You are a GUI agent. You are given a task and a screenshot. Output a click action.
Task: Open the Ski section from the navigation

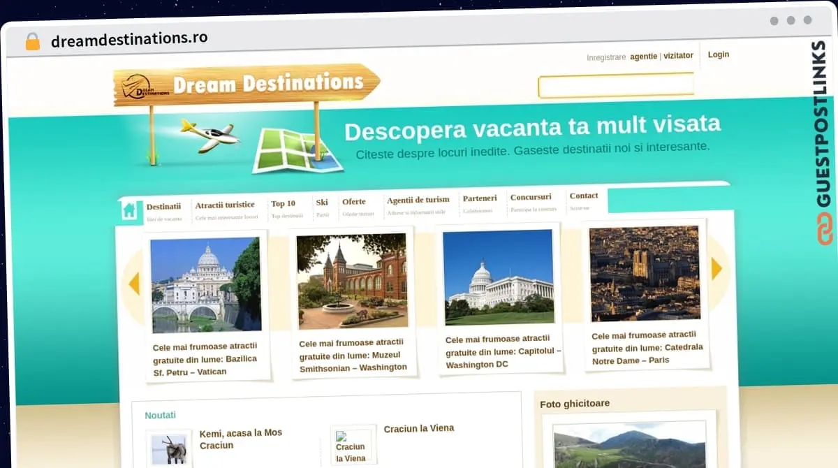click(x=322, y=202)
